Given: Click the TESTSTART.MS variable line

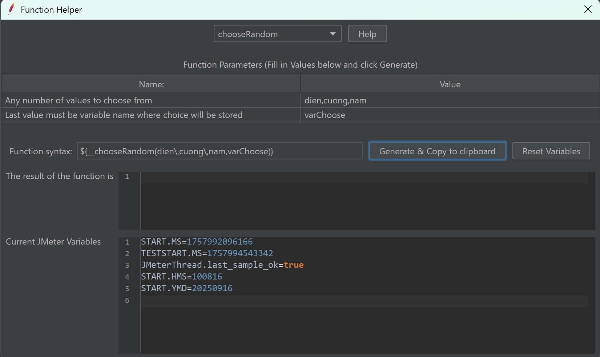Looking at the screenshot, I should click(207, 253).
